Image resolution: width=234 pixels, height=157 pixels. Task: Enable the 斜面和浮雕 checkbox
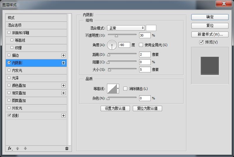point(9,32)
